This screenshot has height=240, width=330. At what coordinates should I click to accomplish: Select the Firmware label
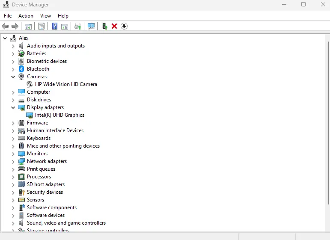[x=38, y=123]
